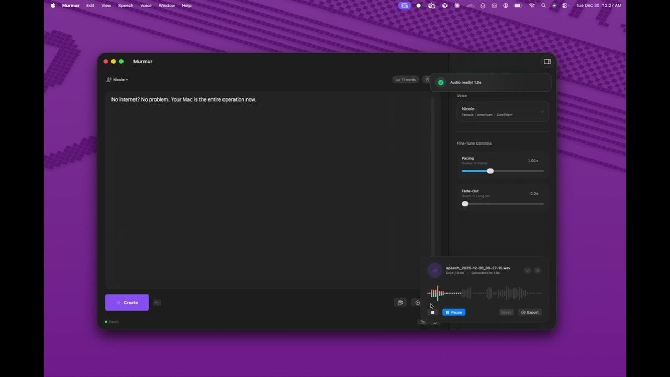The image size is (670, 377).
Task: Open the Voice menu
Action: tap(146, 5)
